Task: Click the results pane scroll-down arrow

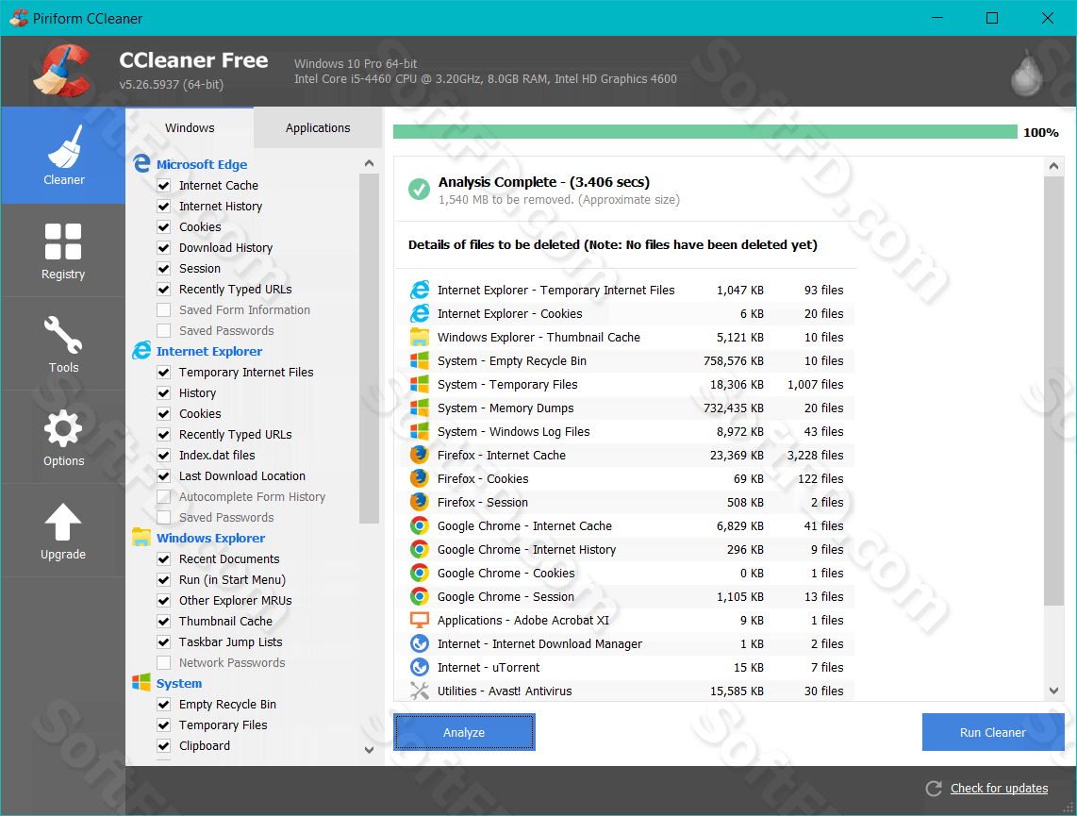Action: click(1053, 691)
